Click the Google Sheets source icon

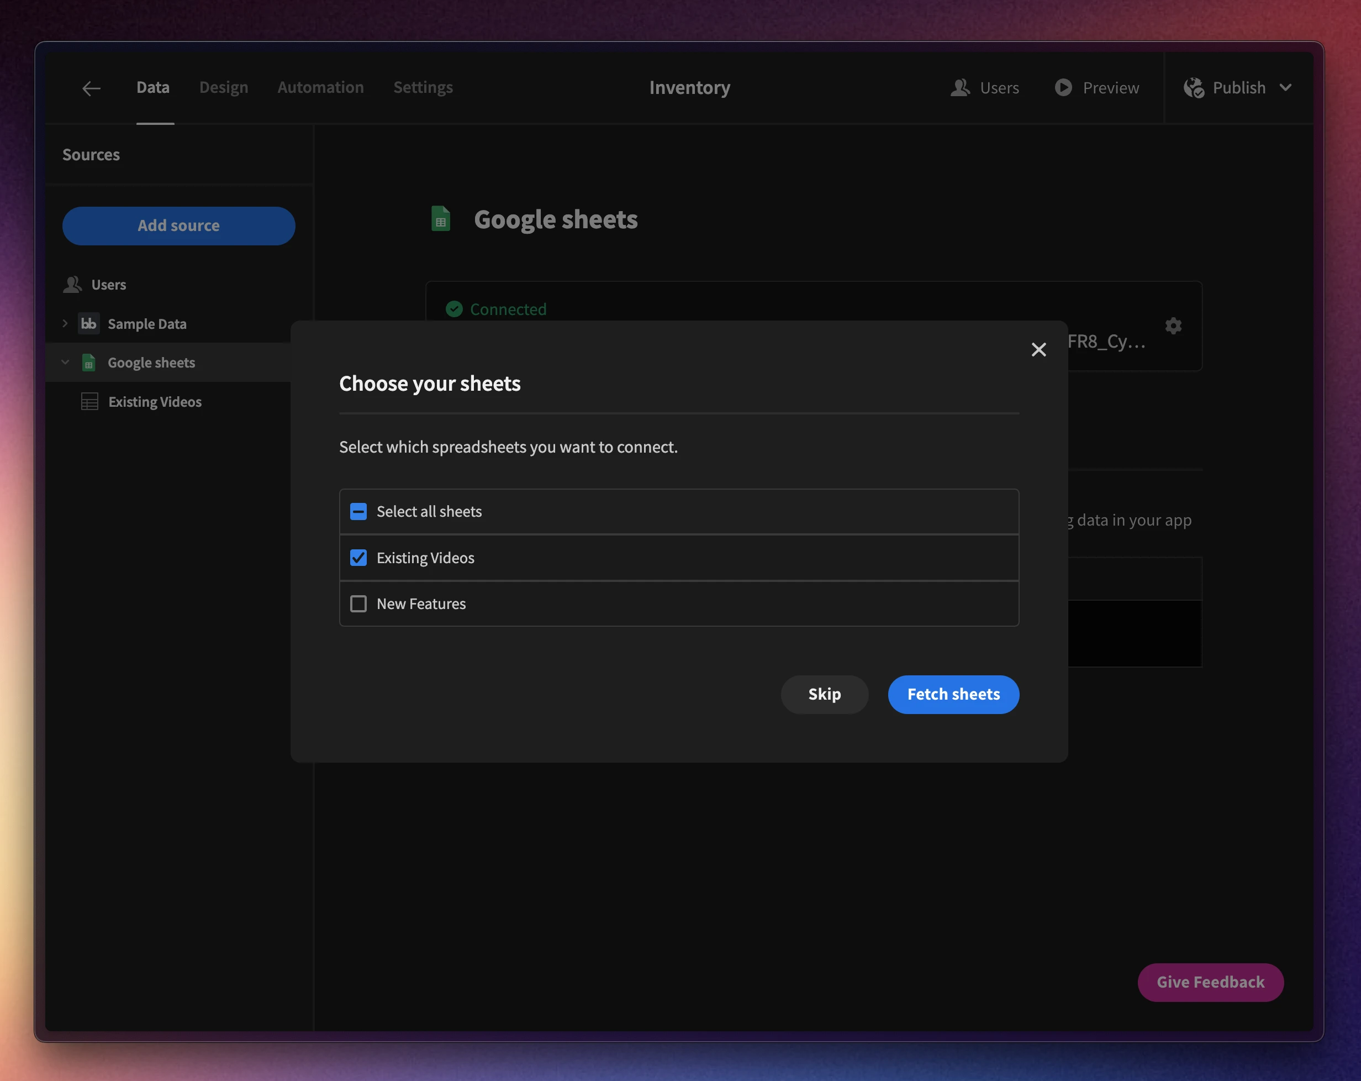click(x=88, y=361)
